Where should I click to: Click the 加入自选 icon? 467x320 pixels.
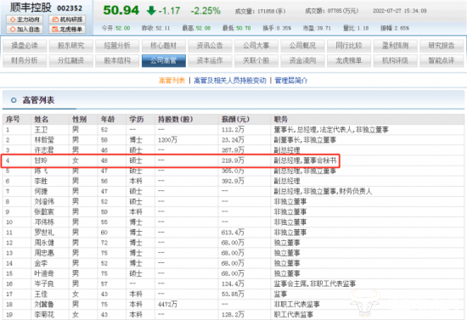13,29
